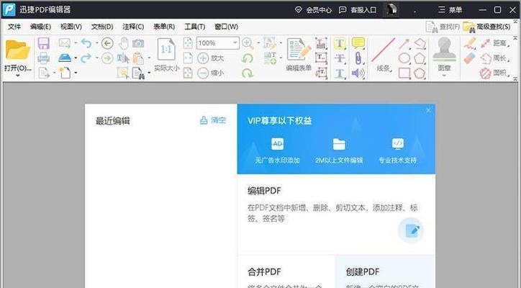The width and height of the screenshot is (521, 288).
Task: Select the 面积 area measurement tool
Action: pyautogui.click(x=494, y=73)
